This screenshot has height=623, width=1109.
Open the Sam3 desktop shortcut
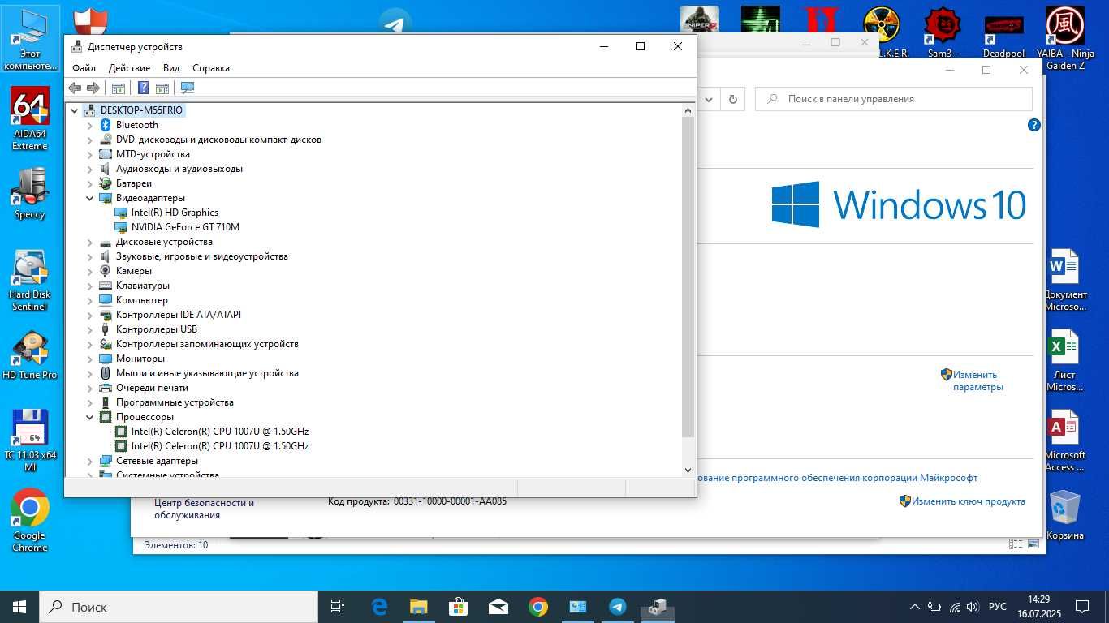pos(943,32)
